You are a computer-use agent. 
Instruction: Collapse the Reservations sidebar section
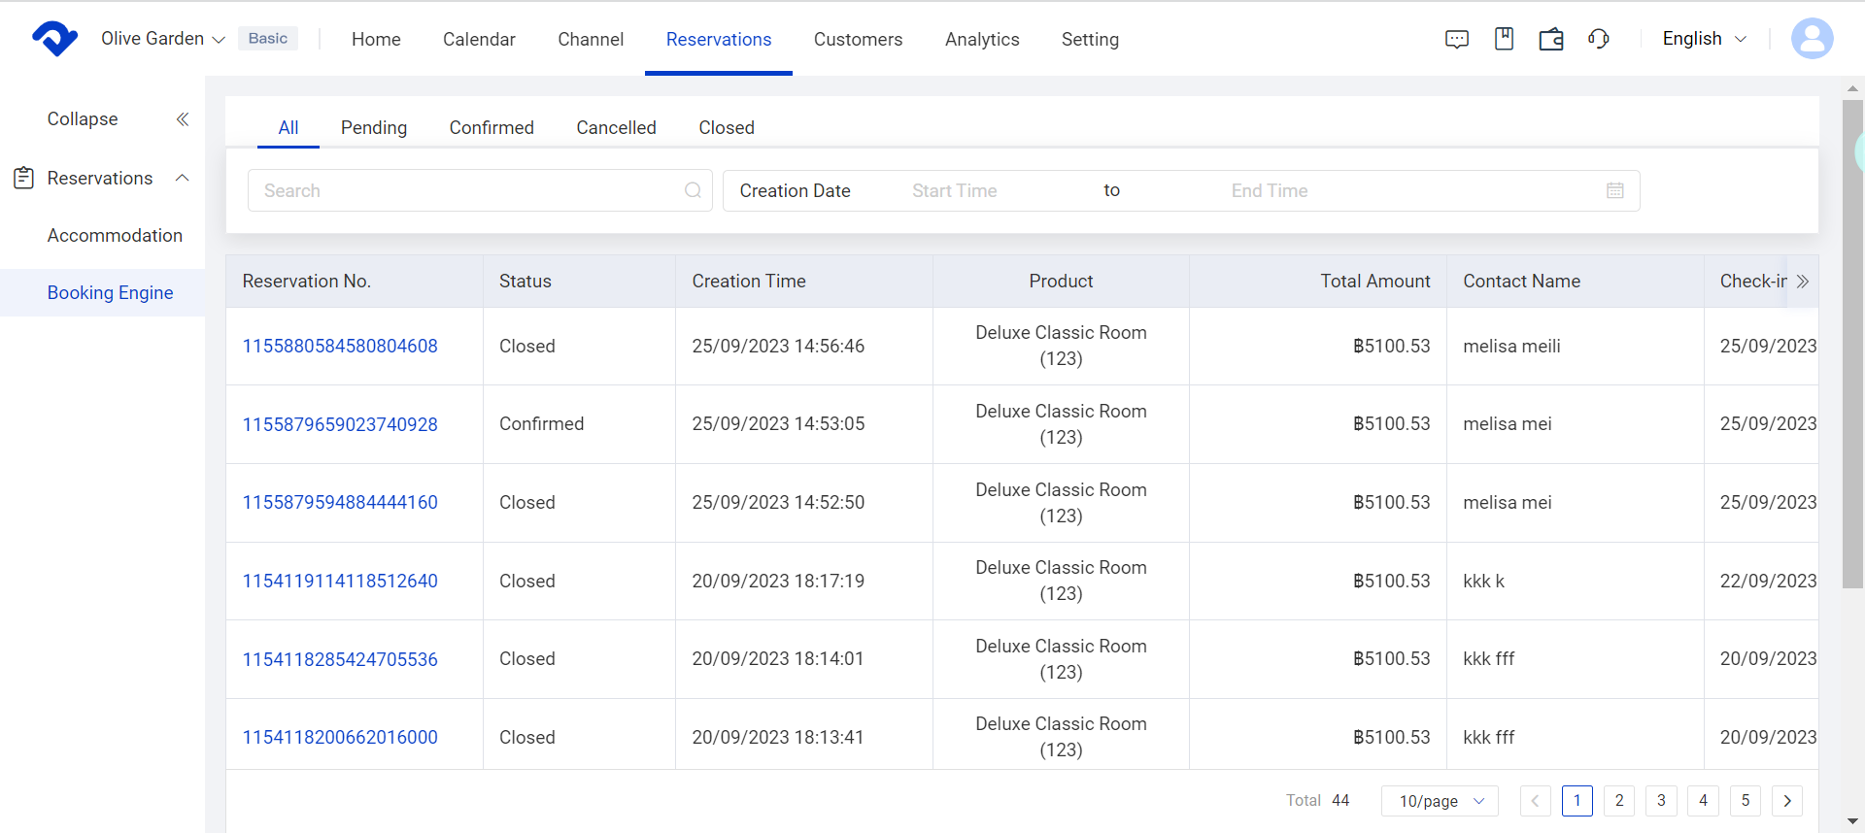click(182, 178)
